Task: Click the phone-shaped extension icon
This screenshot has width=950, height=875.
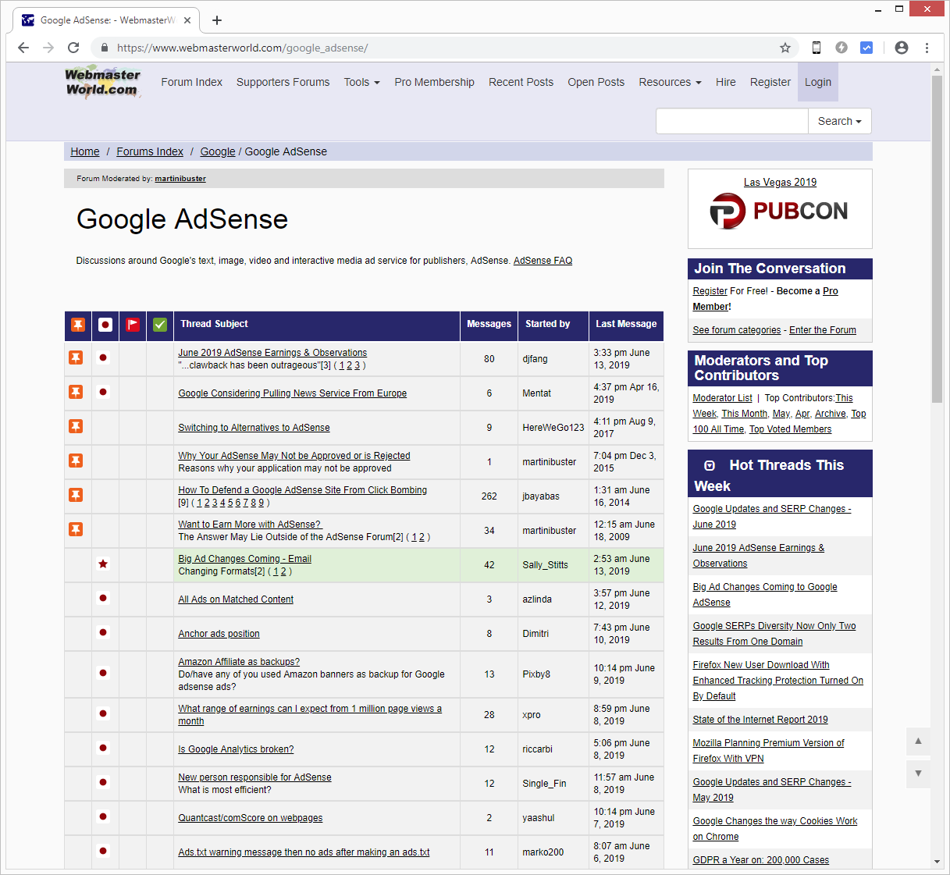Action: click(x=817, y=48)
